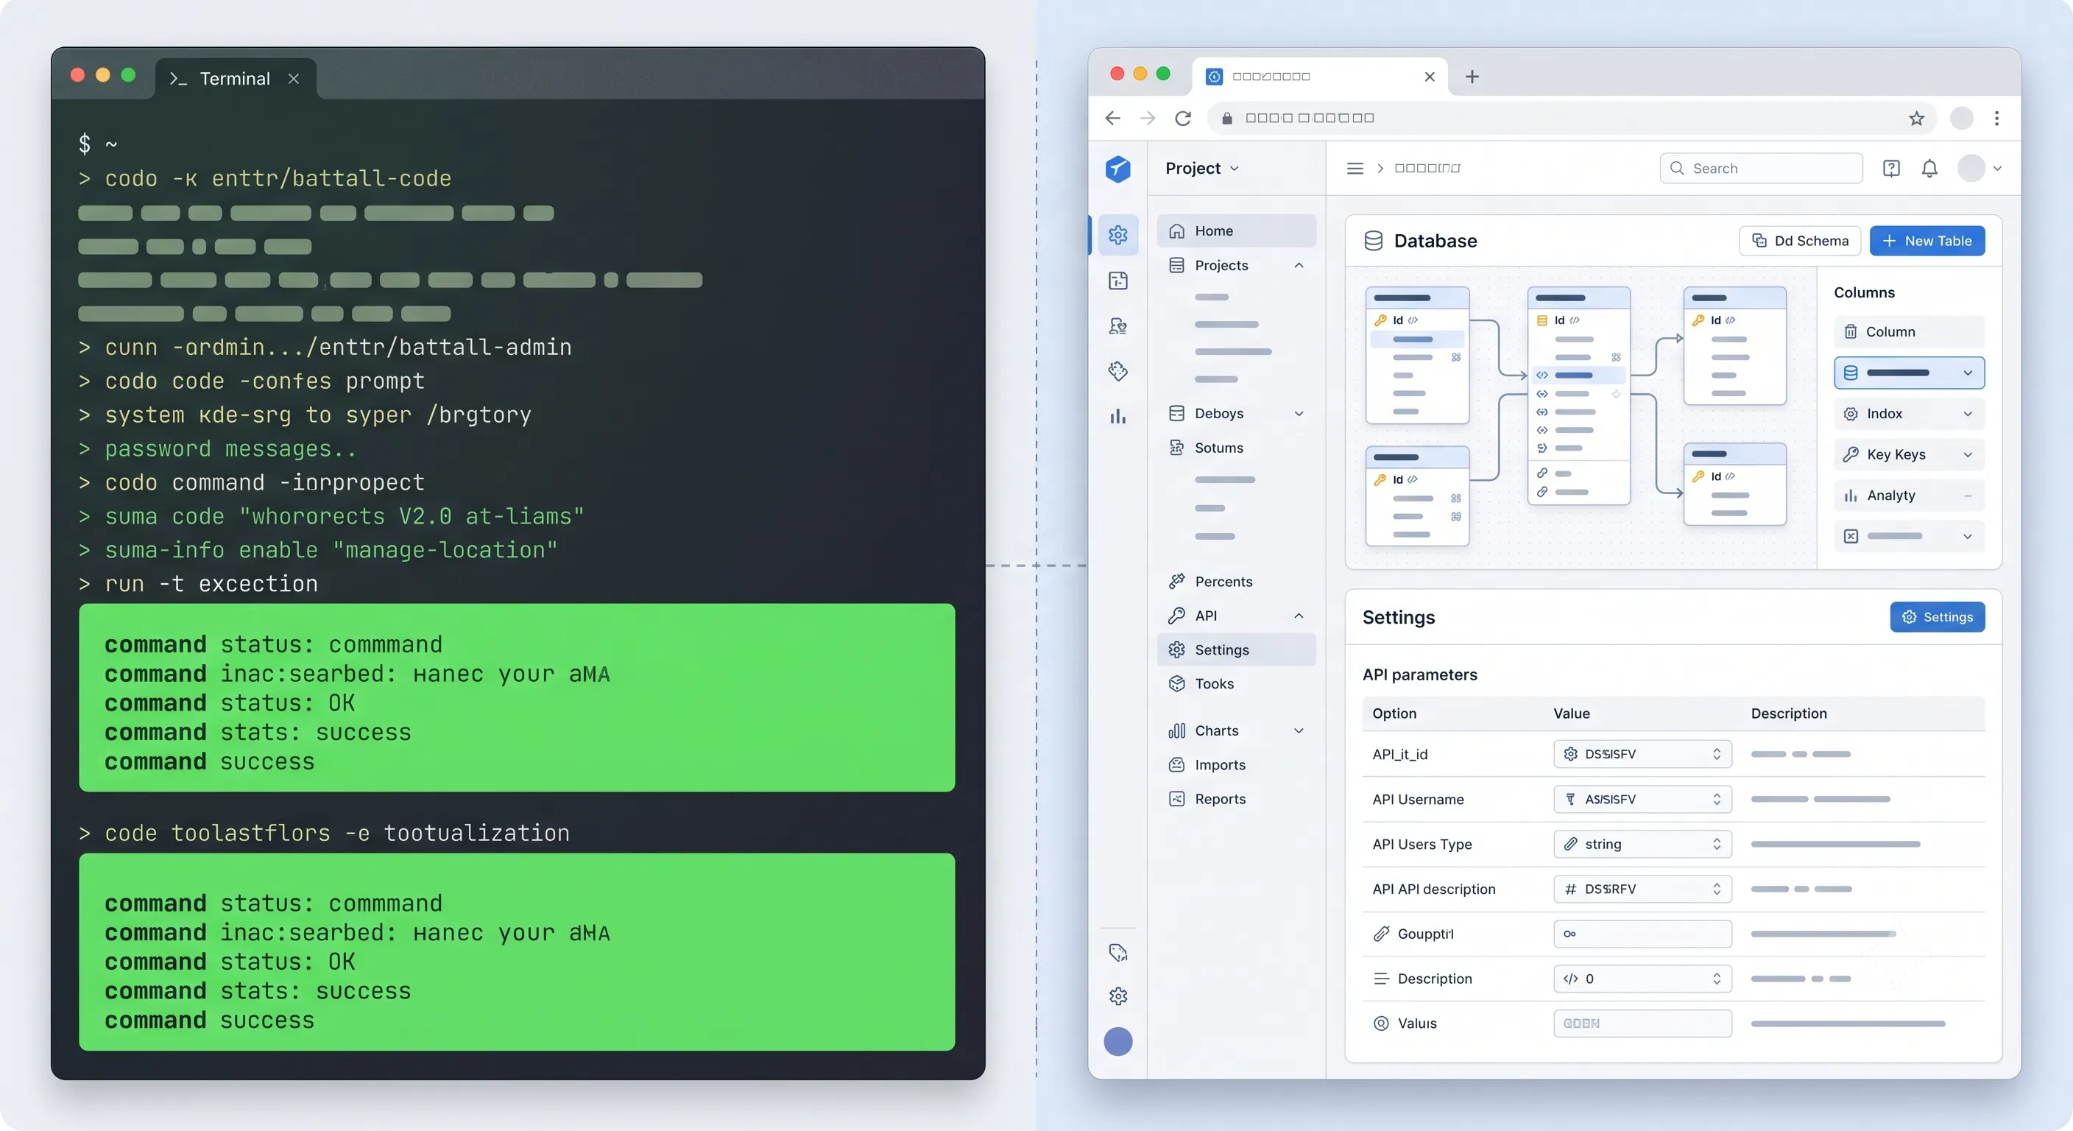Open the layout icon in left rail

point(1117,281)
